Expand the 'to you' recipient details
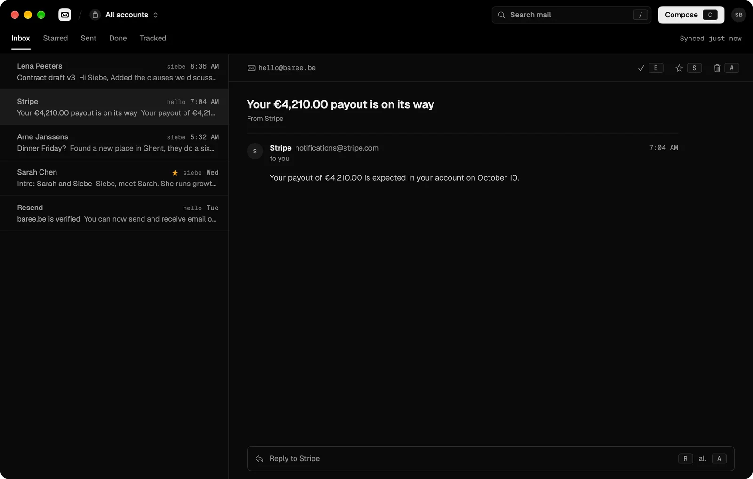753x479 pixels. tap(280, 159)
